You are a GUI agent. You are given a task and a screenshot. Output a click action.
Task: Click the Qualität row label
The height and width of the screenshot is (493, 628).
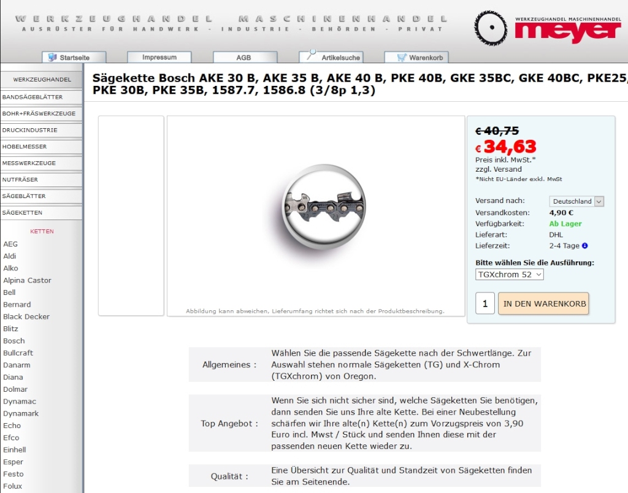click(x=229, y=476)
